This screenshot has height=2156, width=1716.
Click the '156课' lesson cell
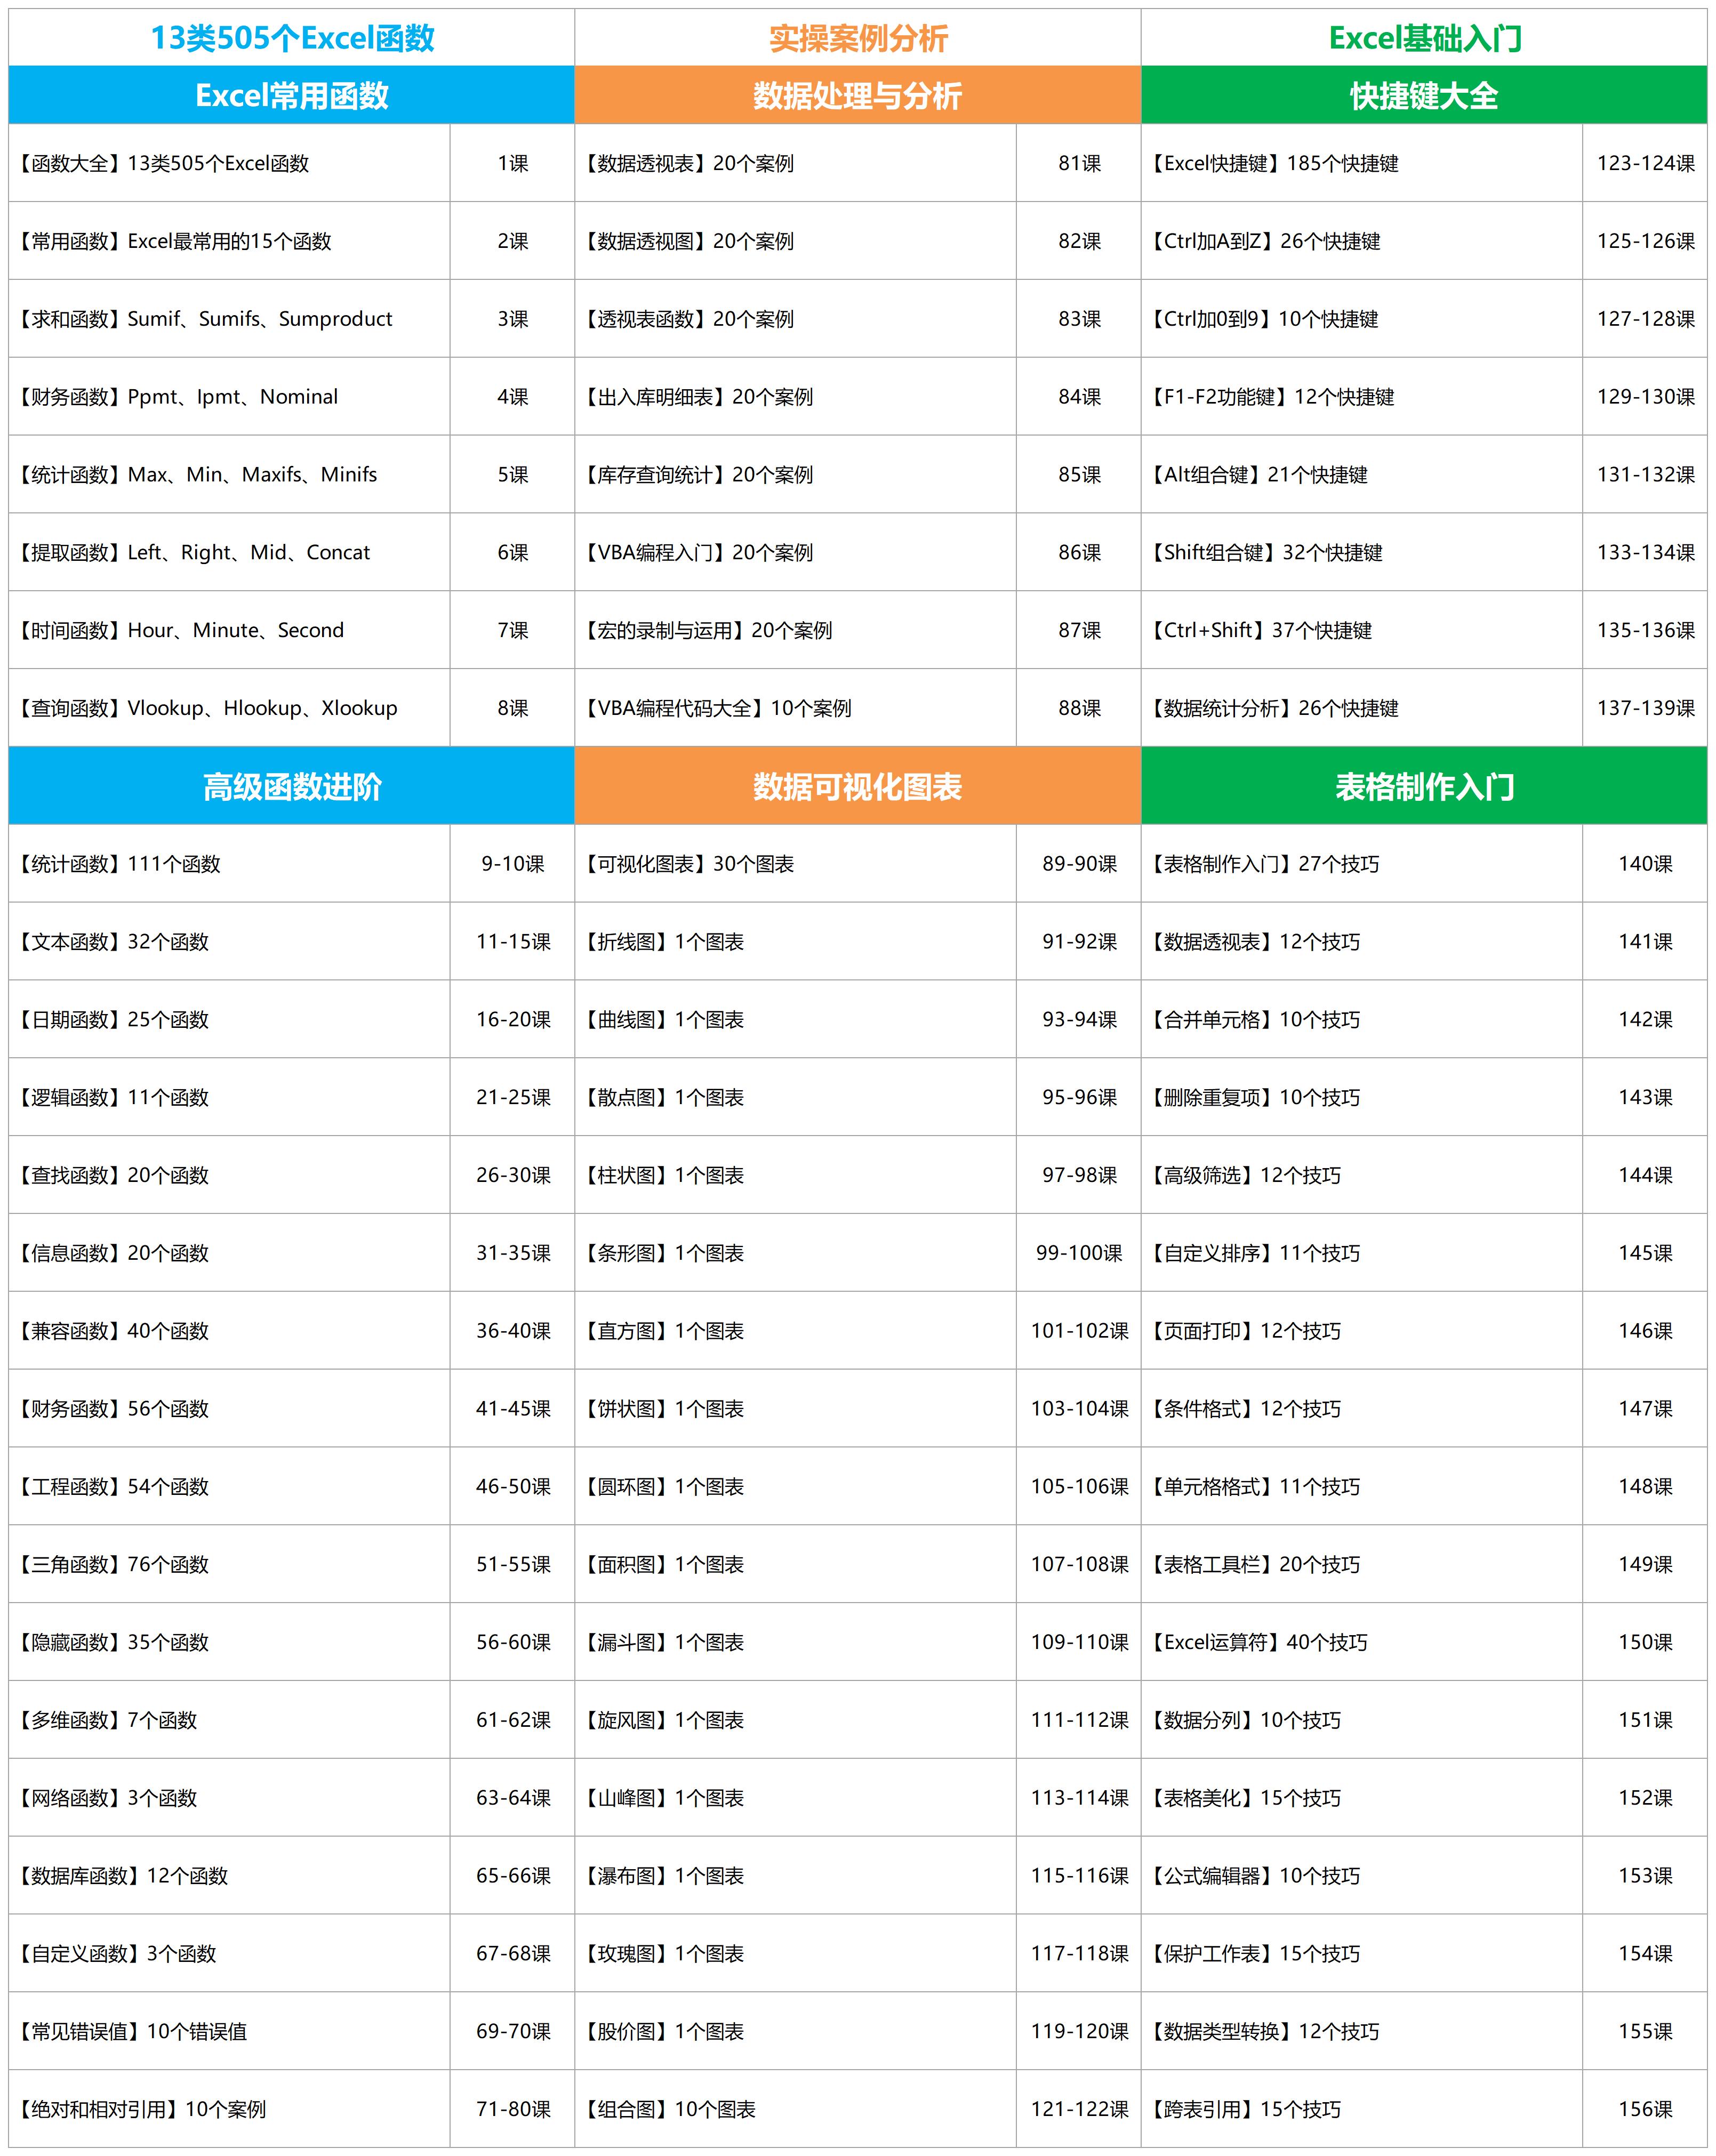click(x=1645, y=2109)
